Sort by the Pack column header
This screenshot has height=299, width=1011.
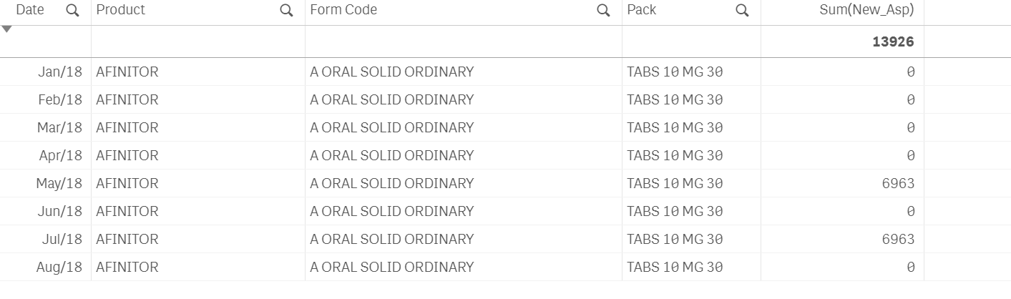click(x=642, y=10)
